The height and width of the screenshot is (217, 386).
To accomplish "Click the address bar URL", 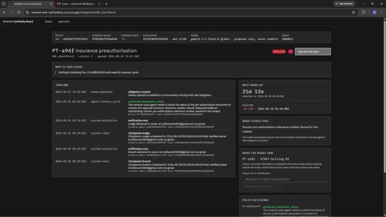I will coord(73,12).
